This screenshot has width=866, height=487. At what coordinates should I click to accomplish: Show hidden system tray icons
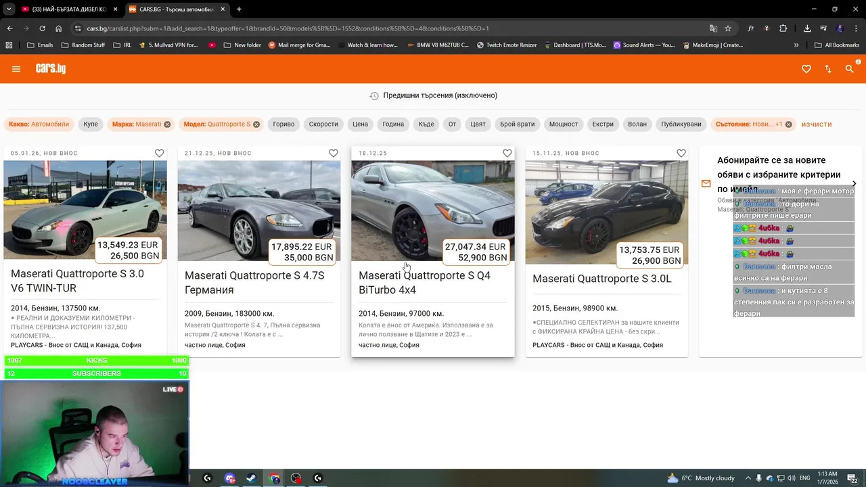coord(748,478)
